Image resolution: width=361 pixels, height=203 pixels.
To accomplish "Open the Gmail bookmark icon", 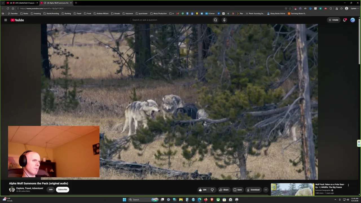I will [178, 14].
